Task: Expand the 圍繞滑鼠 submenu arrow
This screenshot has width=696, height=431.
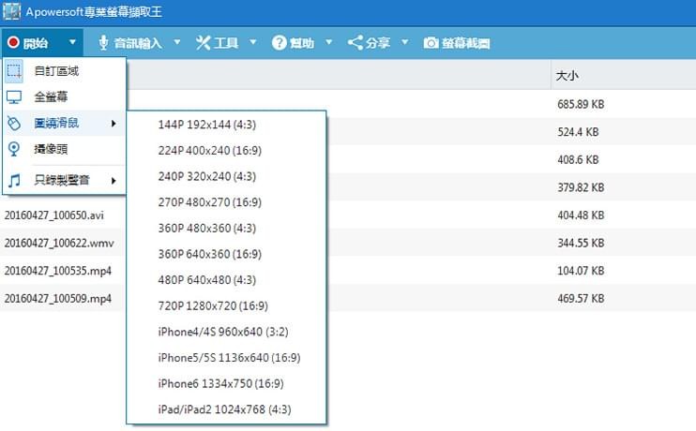Action: pos(113,124)
